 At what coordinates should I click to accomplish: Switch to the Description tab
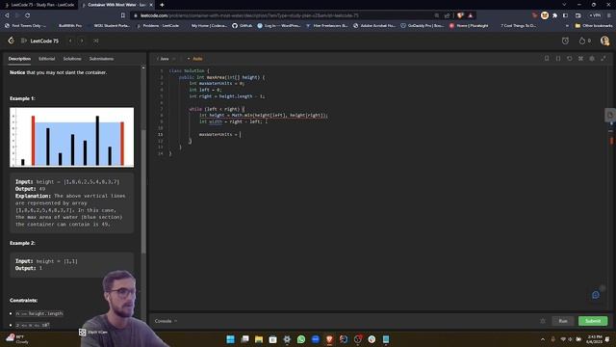(19, 59)
